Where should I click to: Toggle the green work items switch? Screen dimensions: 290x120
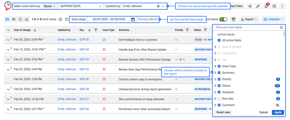pos(224,19)
